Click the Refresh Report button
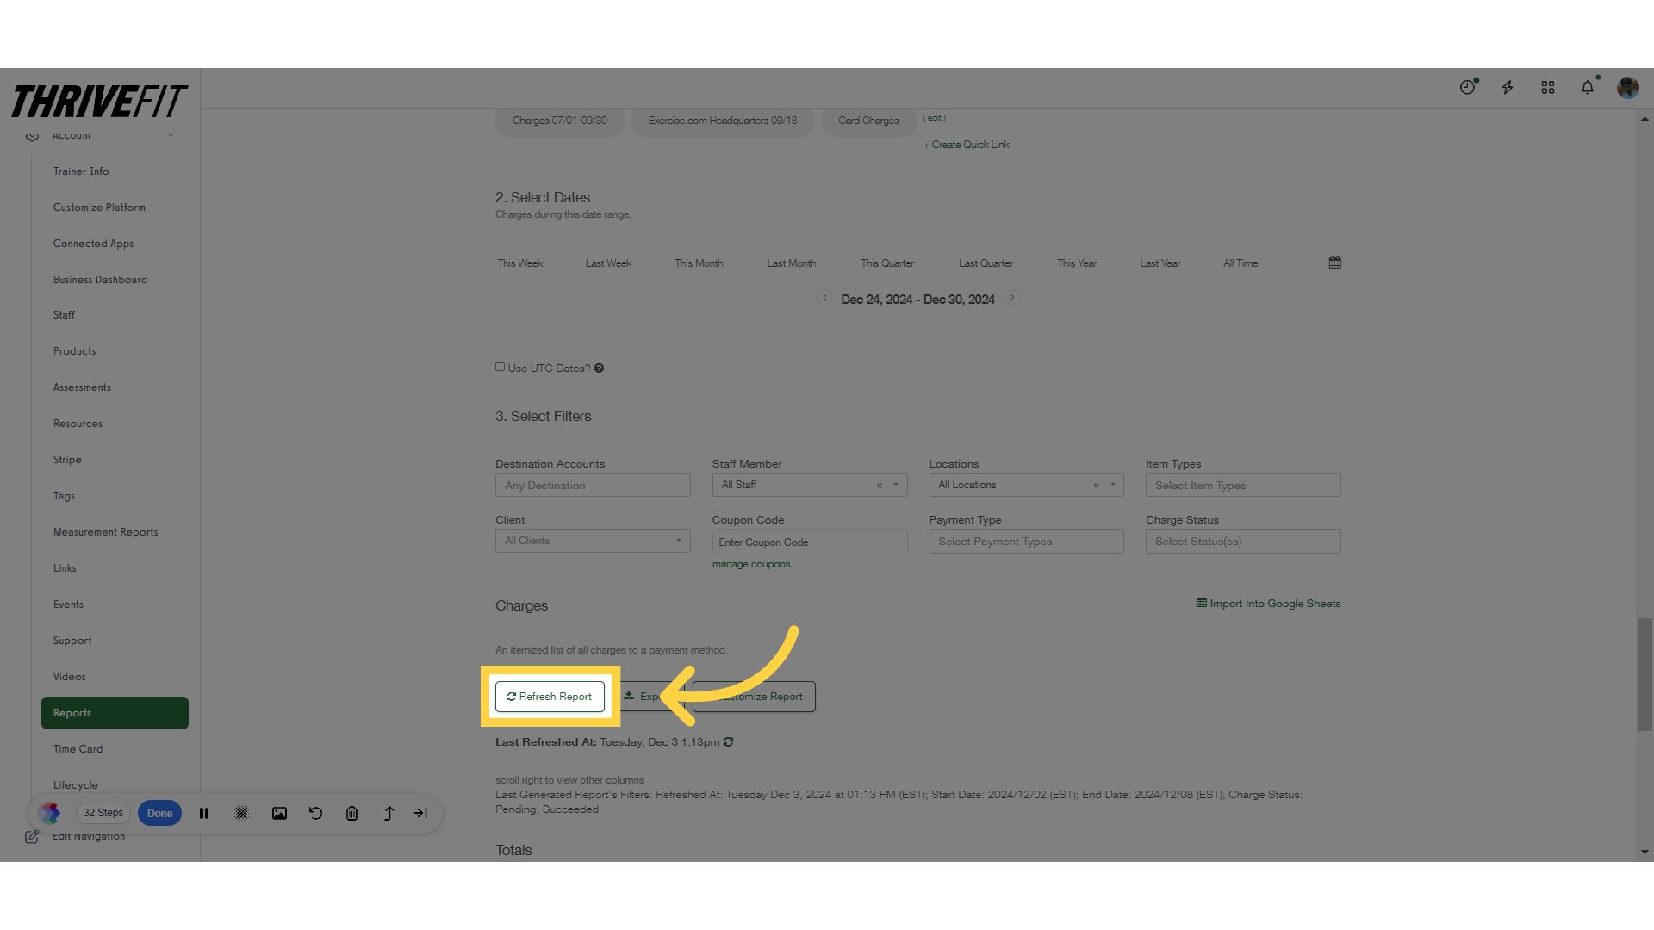 coord(550,696)
